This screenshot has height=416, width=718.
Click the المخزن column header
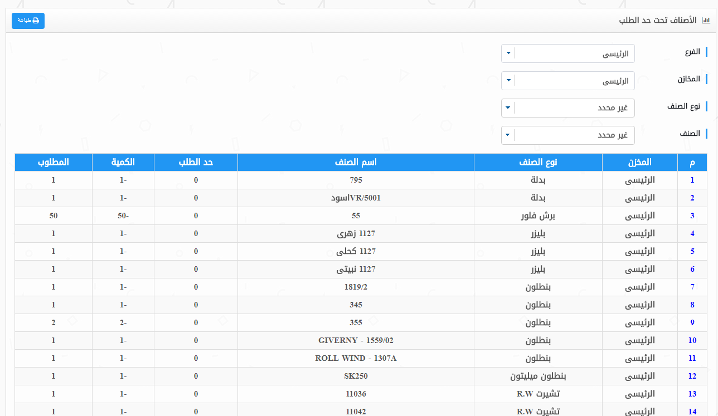639,162
